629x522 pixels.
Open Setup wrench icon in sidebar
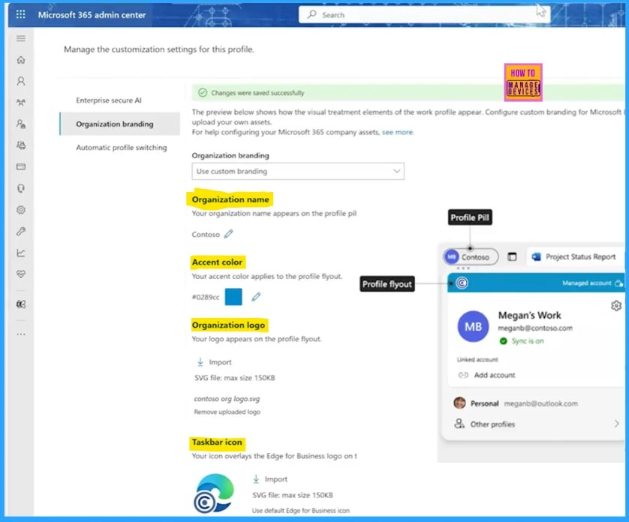point(21,231)
